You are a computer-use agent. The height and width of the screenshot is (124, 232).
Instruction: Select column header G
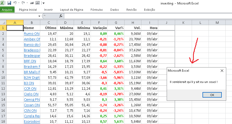[116, 22]
